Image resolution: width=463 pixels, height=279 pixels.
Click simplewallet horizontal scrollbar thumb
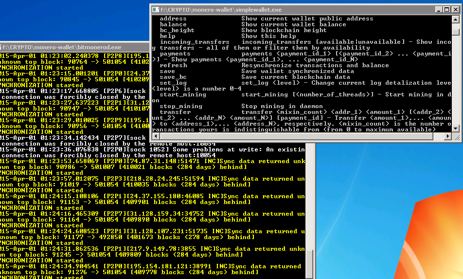point(297,136)
